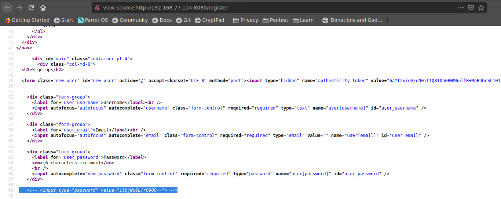
Task: Click the form action "/" link
Action: 141,80
